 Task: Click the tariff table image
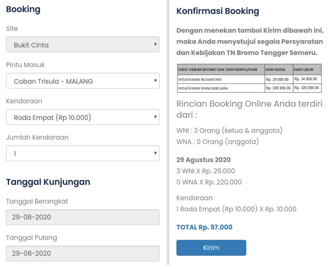pyautogui.click(x=249, y=78)
